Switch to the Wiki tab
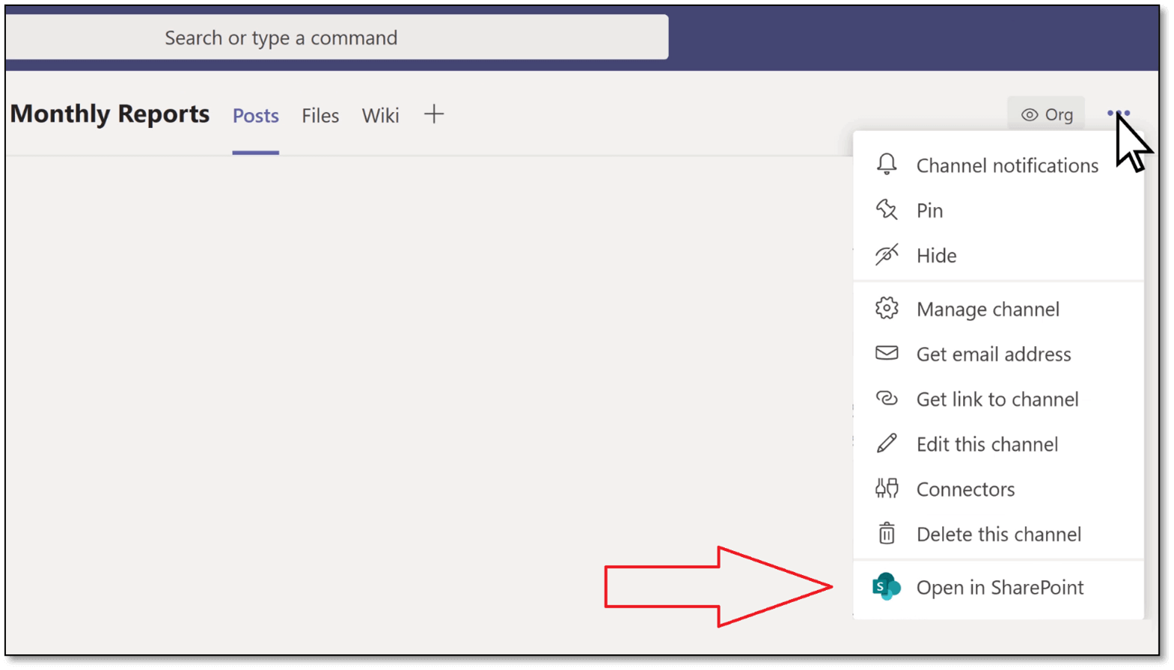Screen dimensions: 1174x670 coord(380,116)
